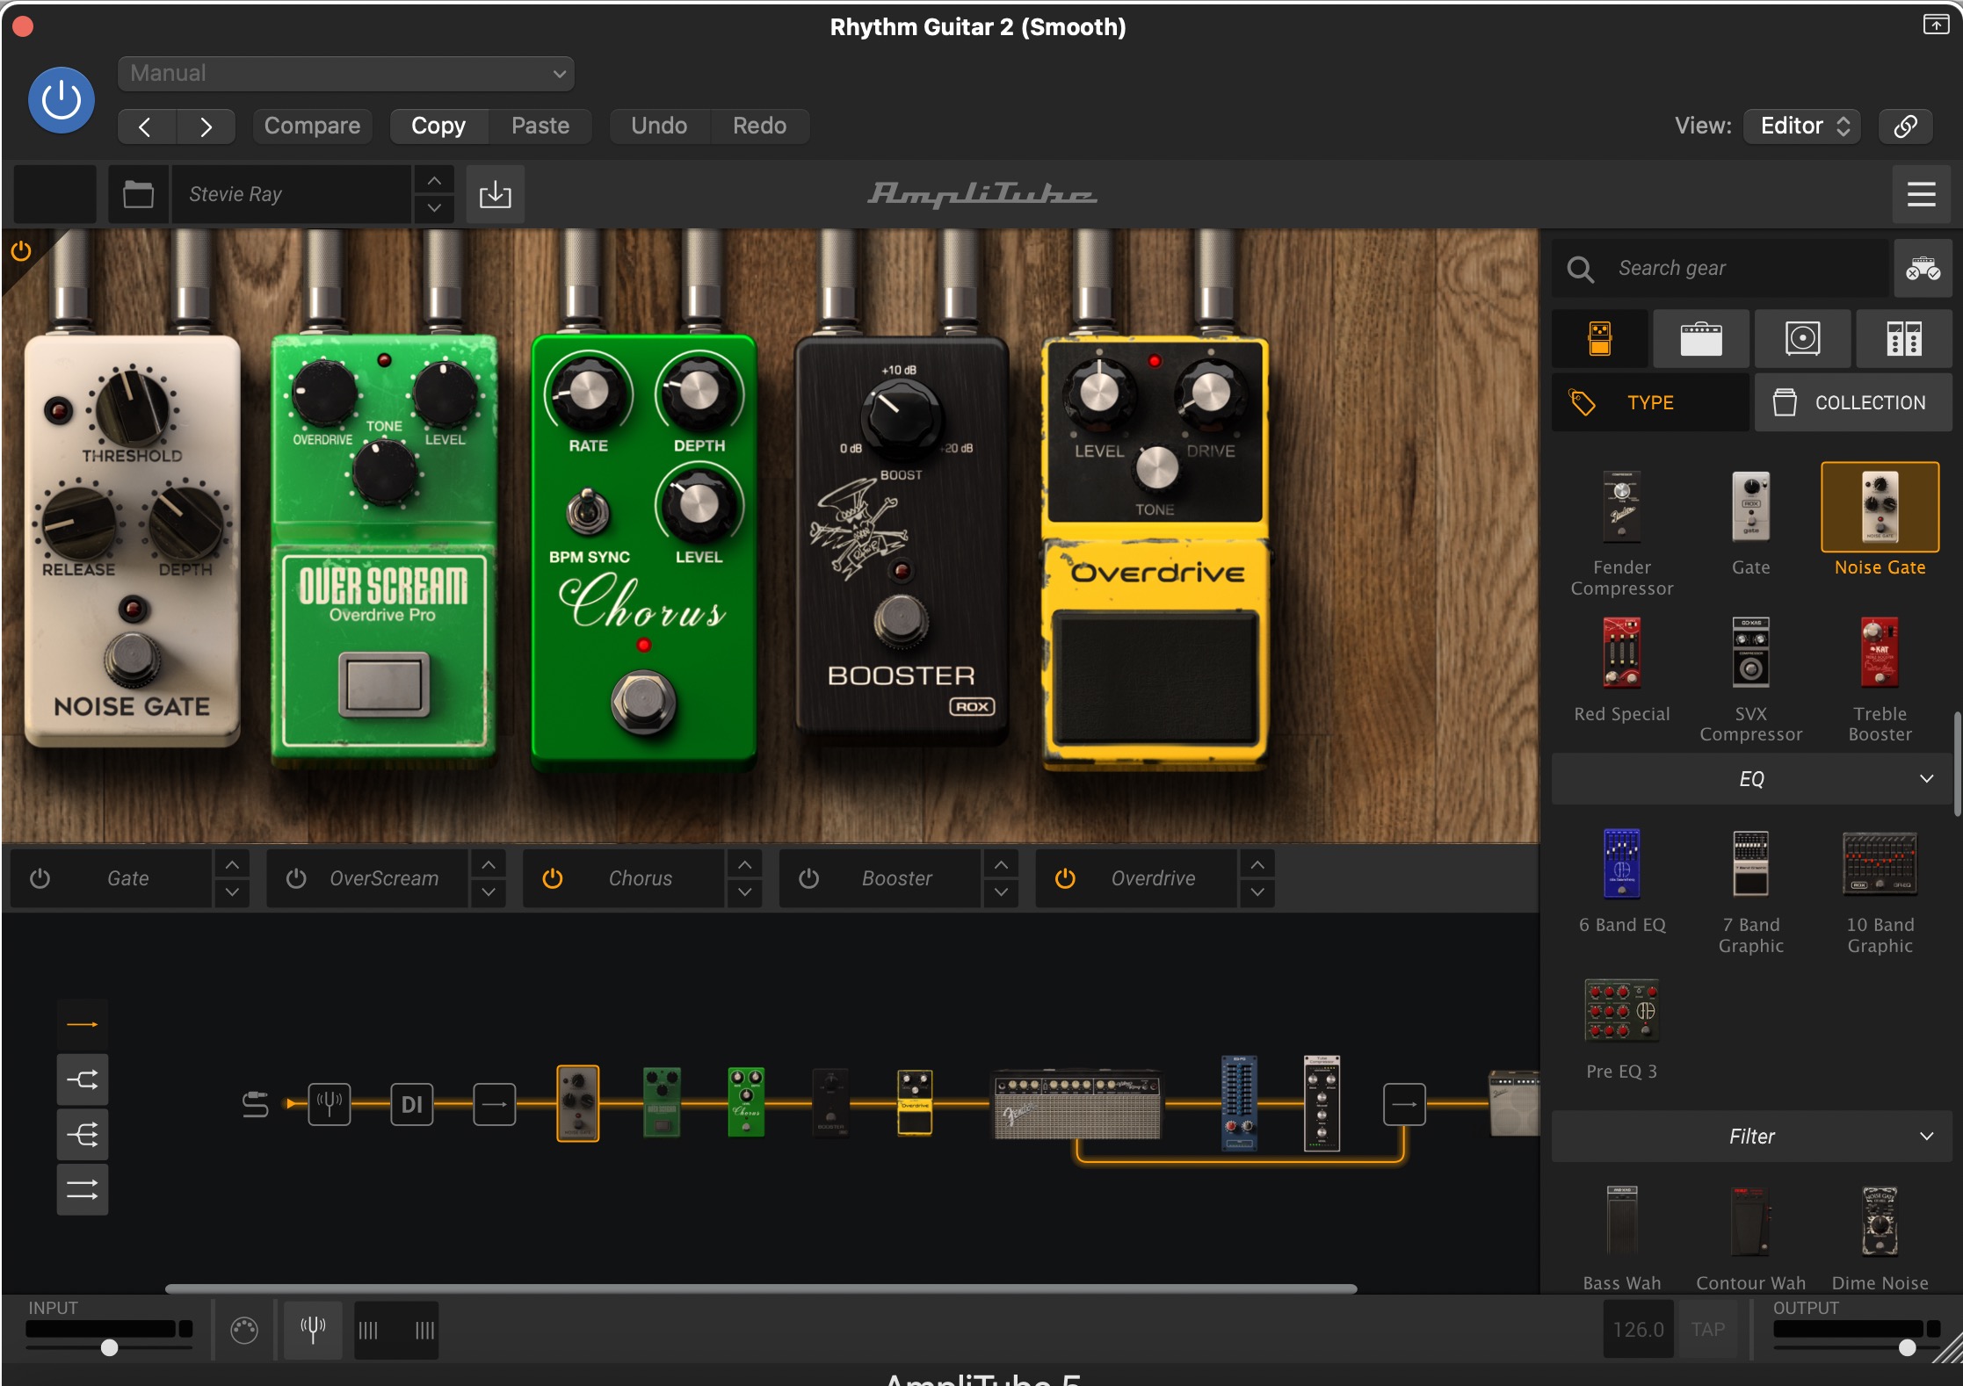
Task: Go to previous preset arrow
Action: click(x=146, y=126)
